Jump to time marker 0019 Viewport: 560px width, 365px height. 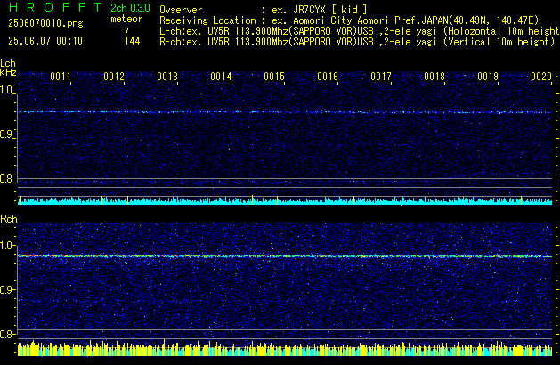tap(488, 77)
